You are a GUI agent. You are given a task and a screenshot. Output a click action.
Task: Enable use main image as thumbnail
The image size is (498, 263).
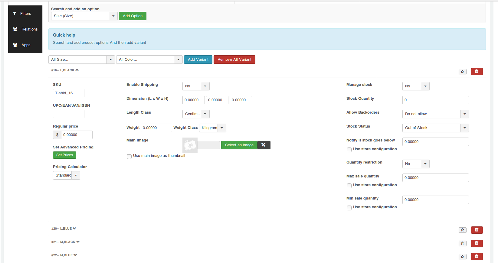click(x=129, y=157)
